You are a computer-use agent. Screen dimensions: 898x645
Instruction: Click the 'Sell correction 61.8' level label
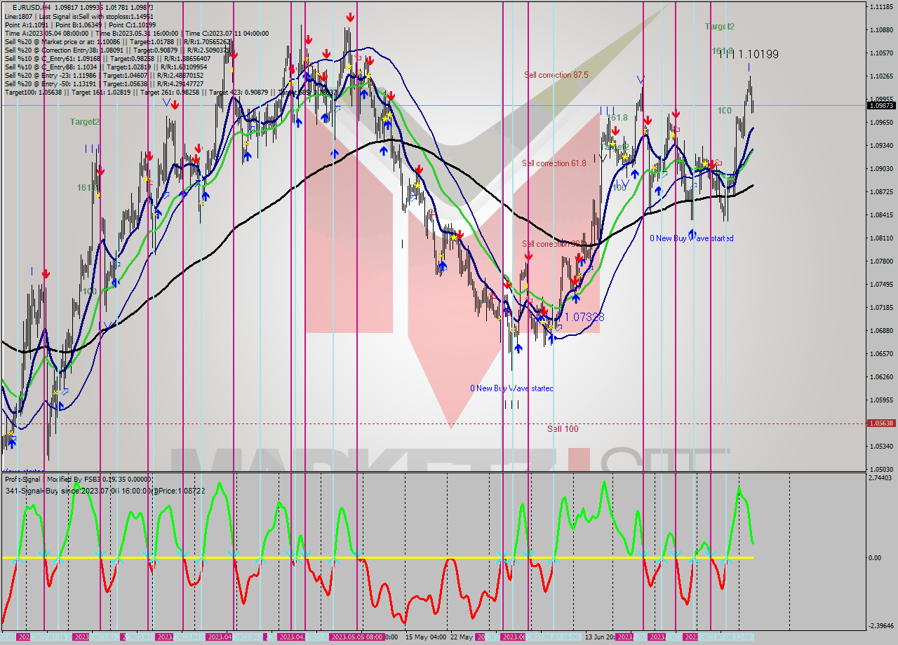(554, 163)
